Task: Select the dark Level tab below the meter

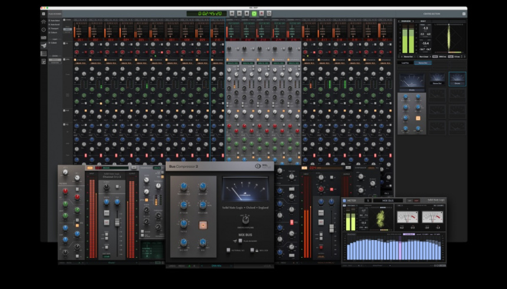Action: click(405, 62)
